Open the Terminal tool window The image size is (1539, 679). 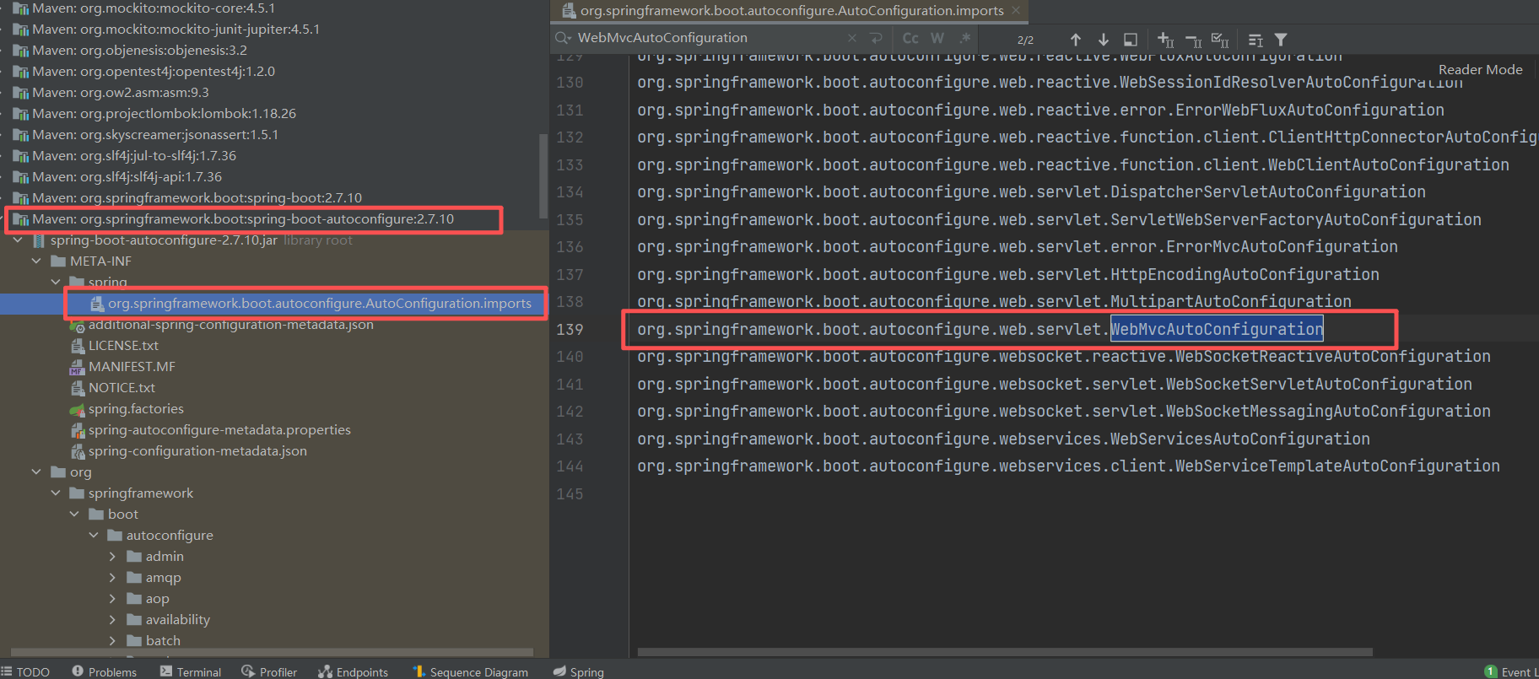[x=190, y=671]
